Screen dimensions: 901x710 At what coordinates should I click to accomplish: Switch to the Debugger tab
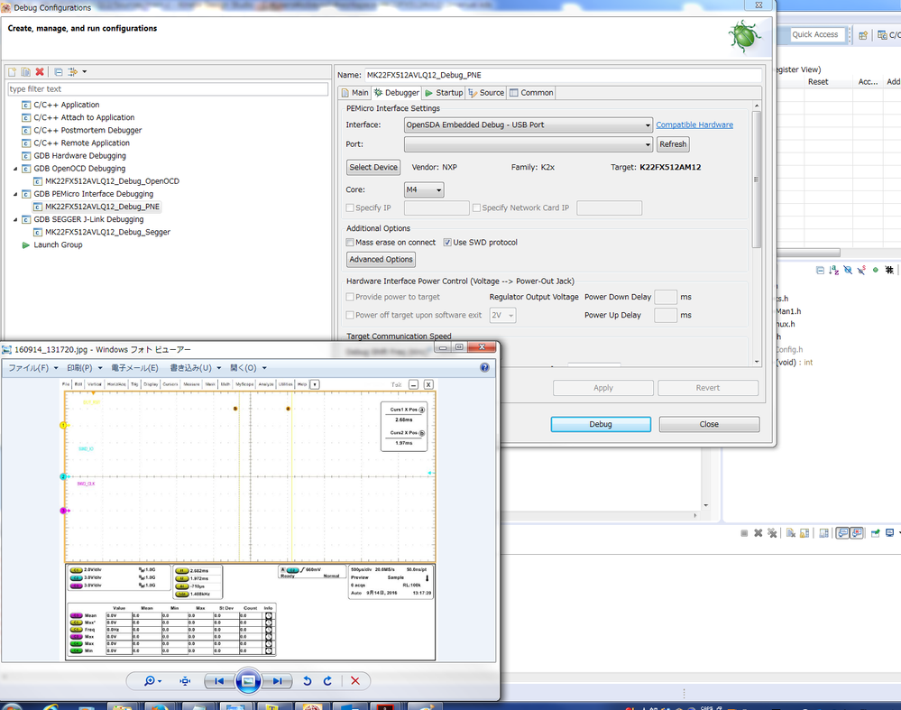(x=397, y=93)
